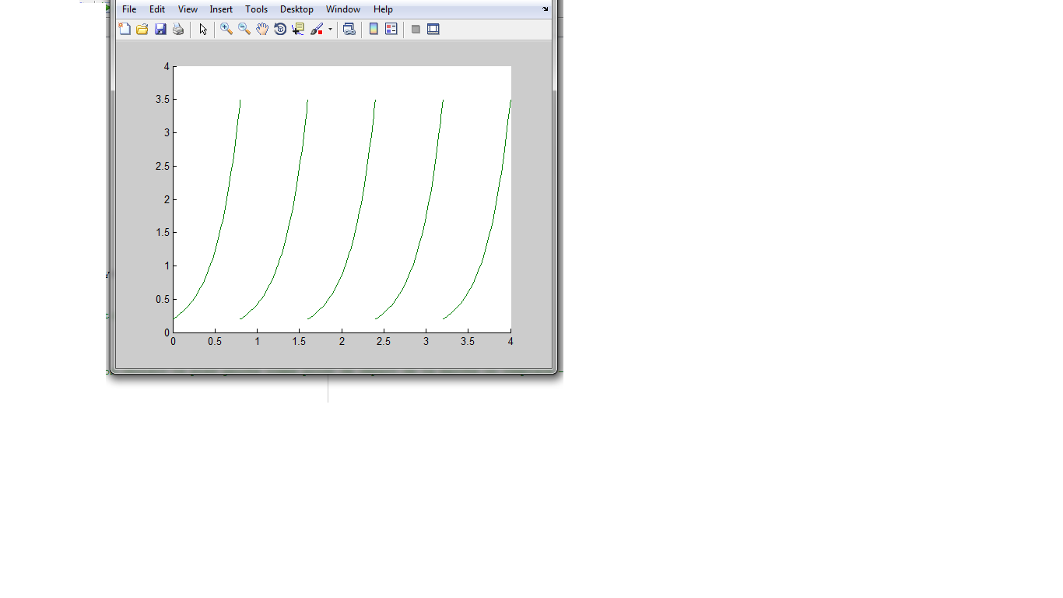Click the dock figure arrow in the menu bar
This screenshot has height=598, width=1063.
pyautogui.click(x=546, y=9)
